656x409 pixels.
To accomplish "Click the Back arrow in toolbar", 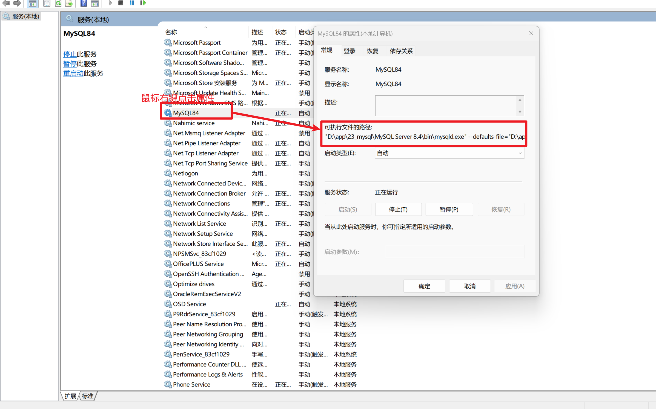I will tap(6, 3).
